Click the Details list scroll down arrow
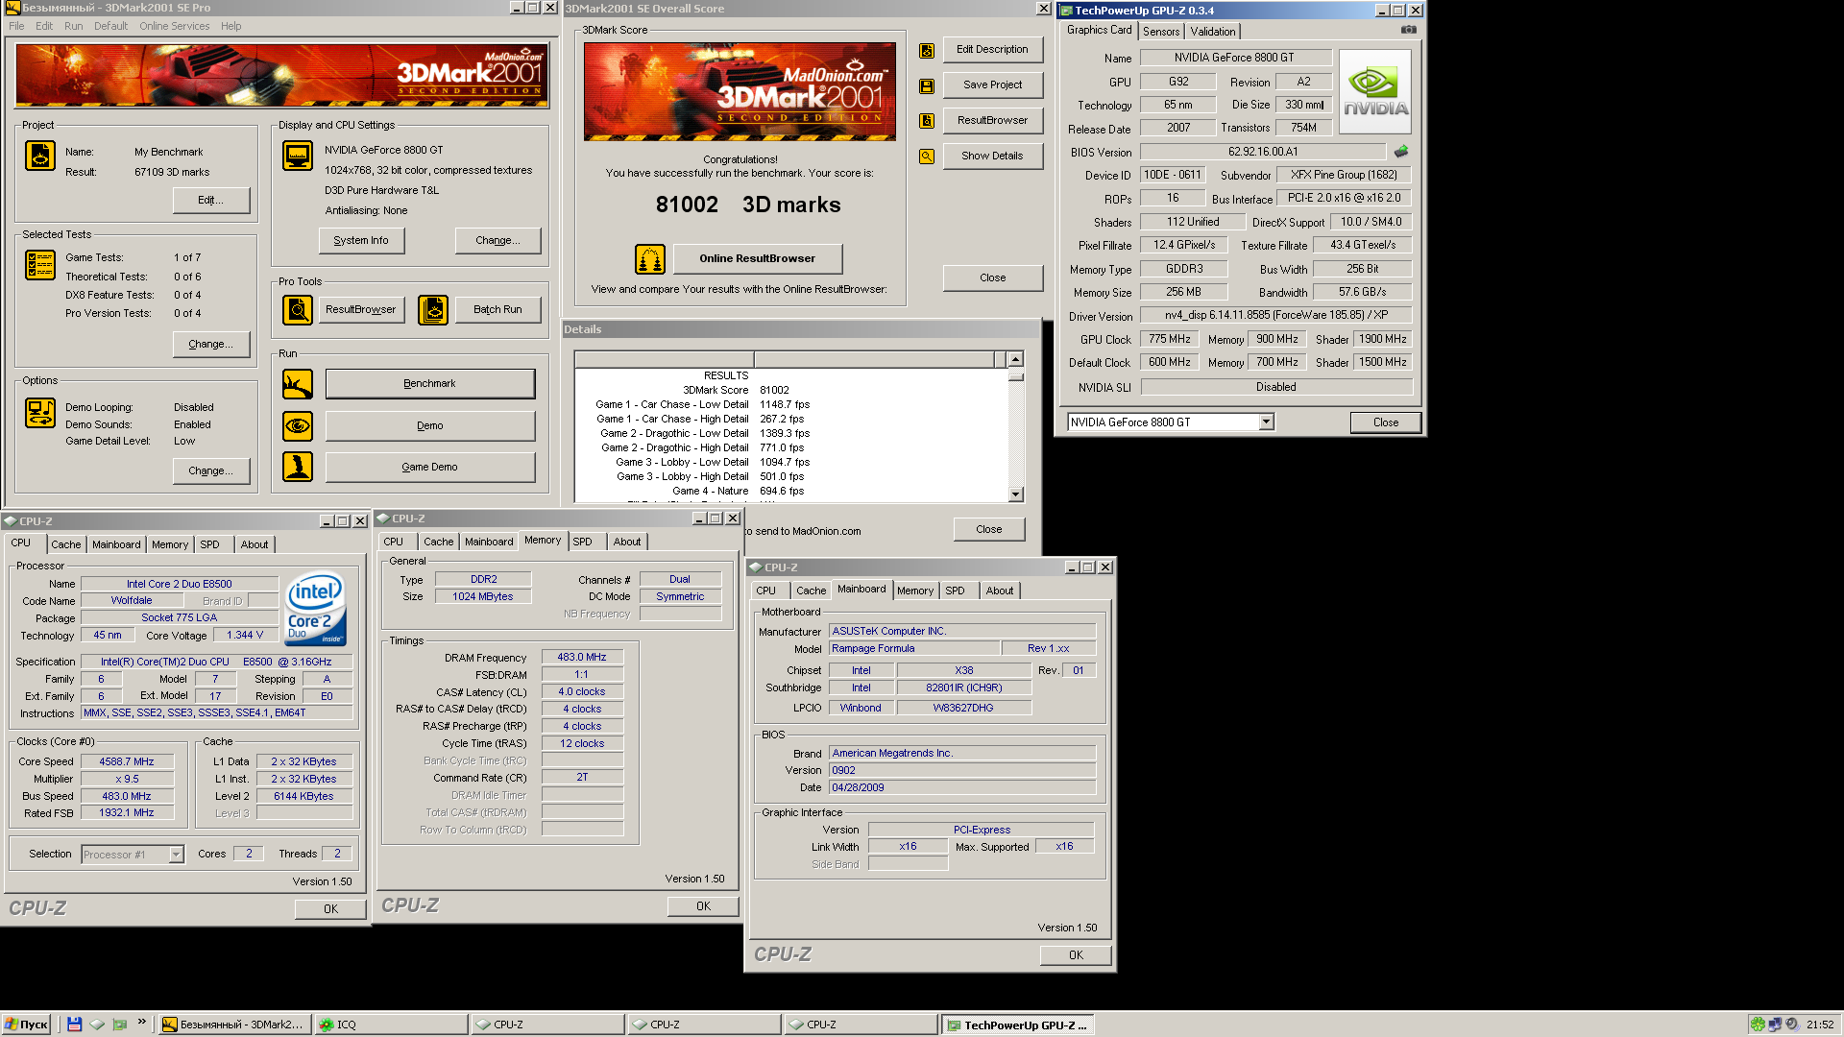Viewport: 1844px width, 1037px height. [x=1016, y=494]
